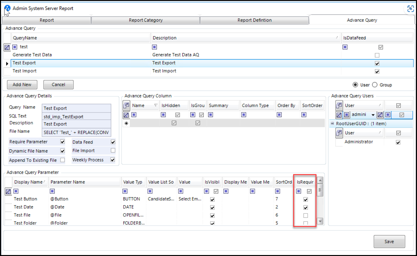Click parameter grid scrollbar thumb
Viewport: 417px width, 256px height.
point(320,190)
